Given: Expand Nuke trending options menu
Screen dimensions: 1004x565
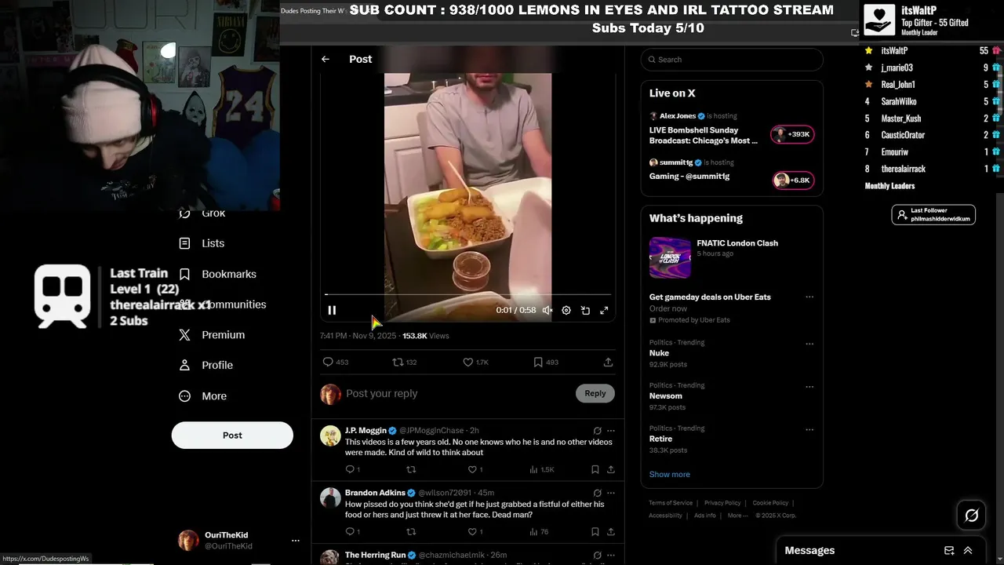Looking at the screenshot, I should pos(809,344).
